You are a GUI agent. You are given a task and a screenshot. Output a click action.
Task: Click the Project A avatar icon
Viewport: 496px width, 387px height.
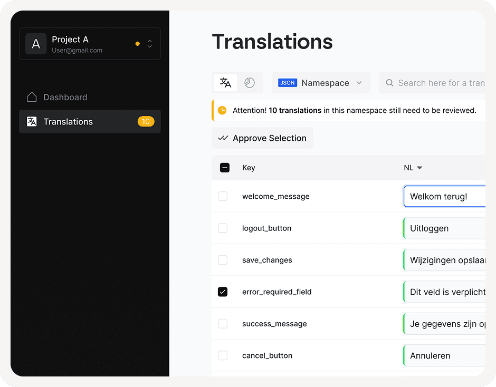(36, 44)
